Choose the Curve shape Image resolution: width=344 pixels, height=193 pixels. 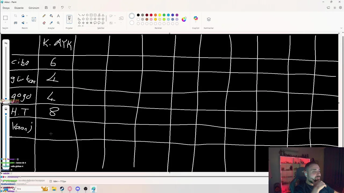(x=83, y=15)
